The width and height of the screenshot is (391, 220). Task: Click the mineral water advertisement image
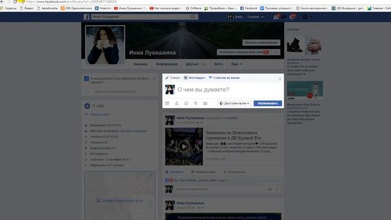tap(305, 90)
